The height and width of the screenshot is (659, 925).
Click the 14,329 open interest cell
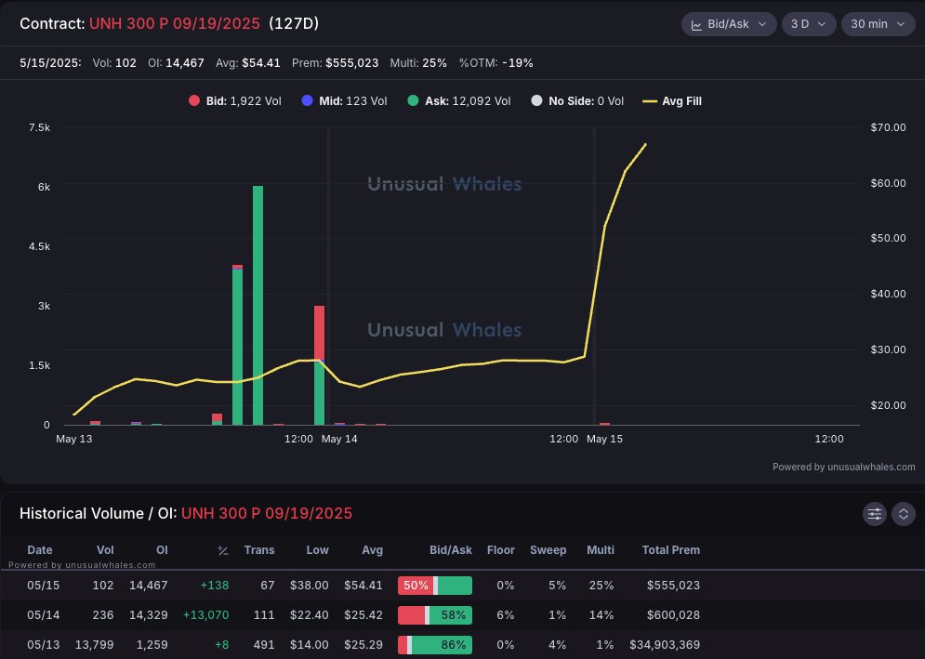(149, 614)
